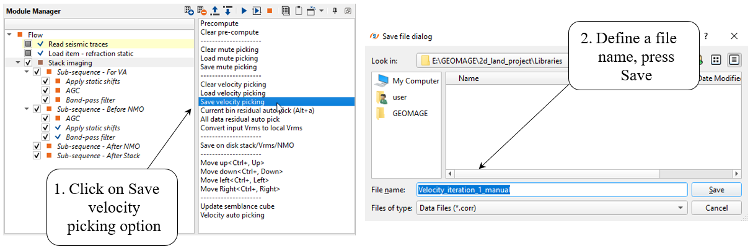This screenshot has width=753, height=249.
Task: Switch to icon grid view in Save dialog
Action: pyautogui.click(x=716, y=60)
